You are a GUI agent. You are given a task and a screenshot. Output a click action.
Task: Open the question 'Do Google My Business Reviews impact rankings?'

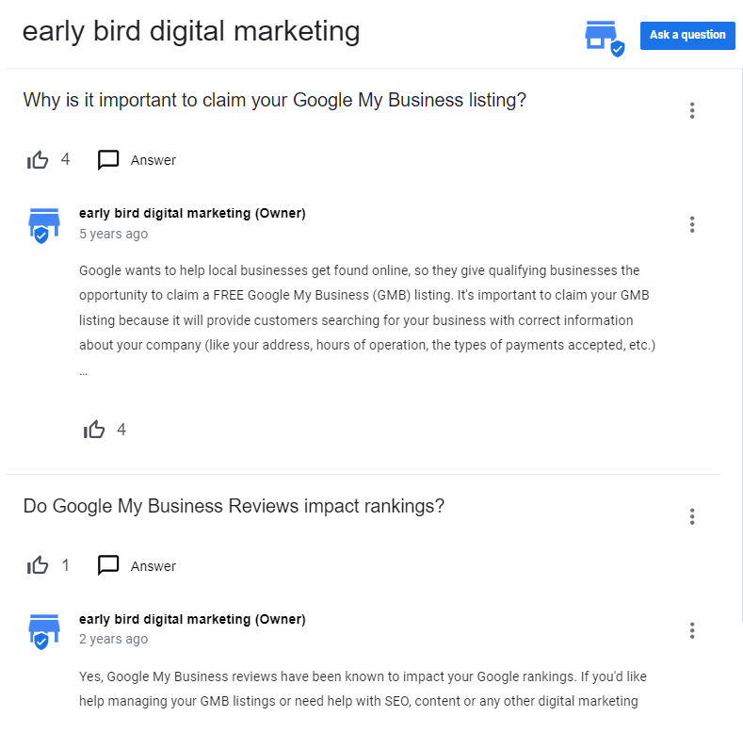[234, 507]
